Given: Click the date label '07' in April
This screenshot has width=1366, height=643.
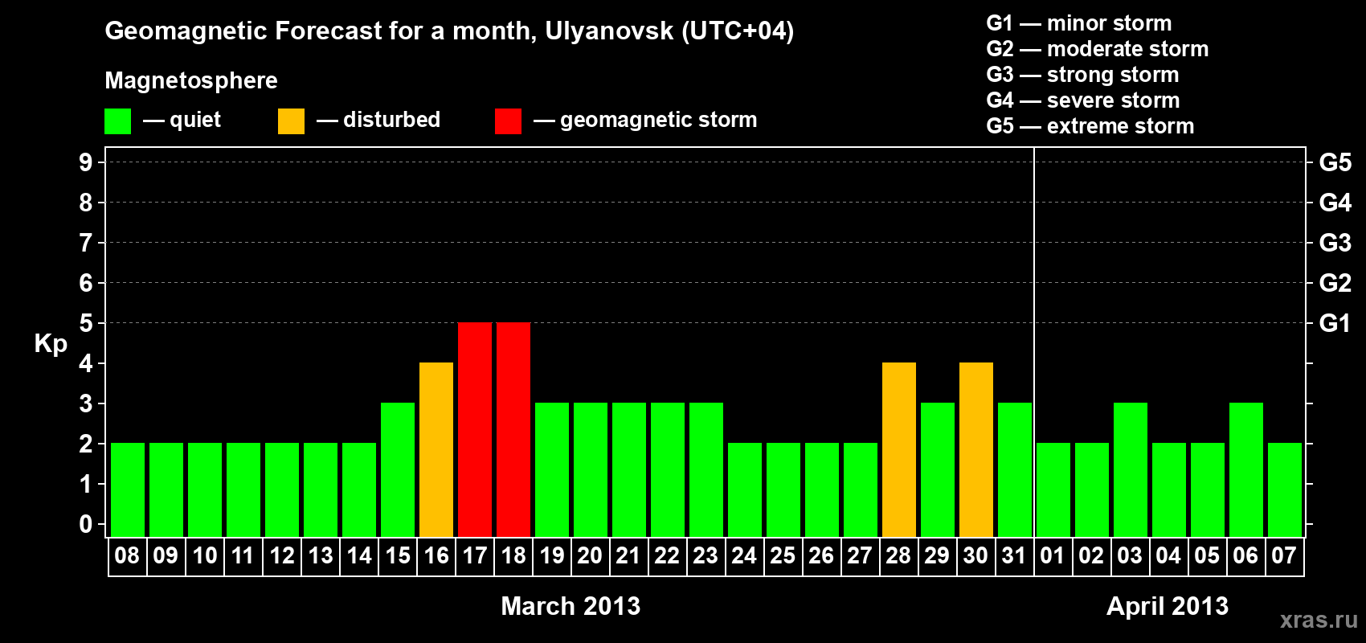Looking at the screenshot, I should pyautogui.click(x=1284, y=556).
